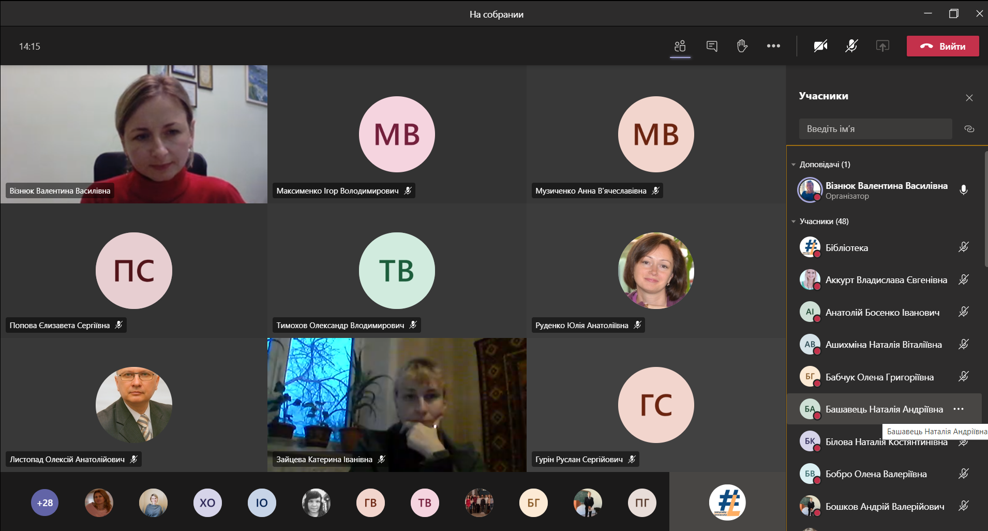Select Башавець Наталія Андріївна in list
Image resolution: width=988 pixels, height=531 pixels.
[884, 409]
